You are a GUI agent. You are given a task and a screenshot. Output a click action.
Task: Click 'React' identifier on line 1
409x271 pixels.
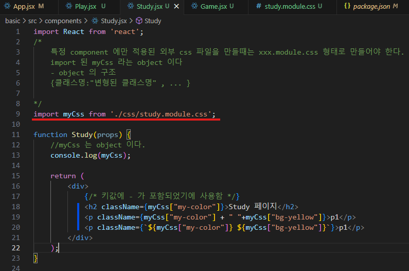74,32
